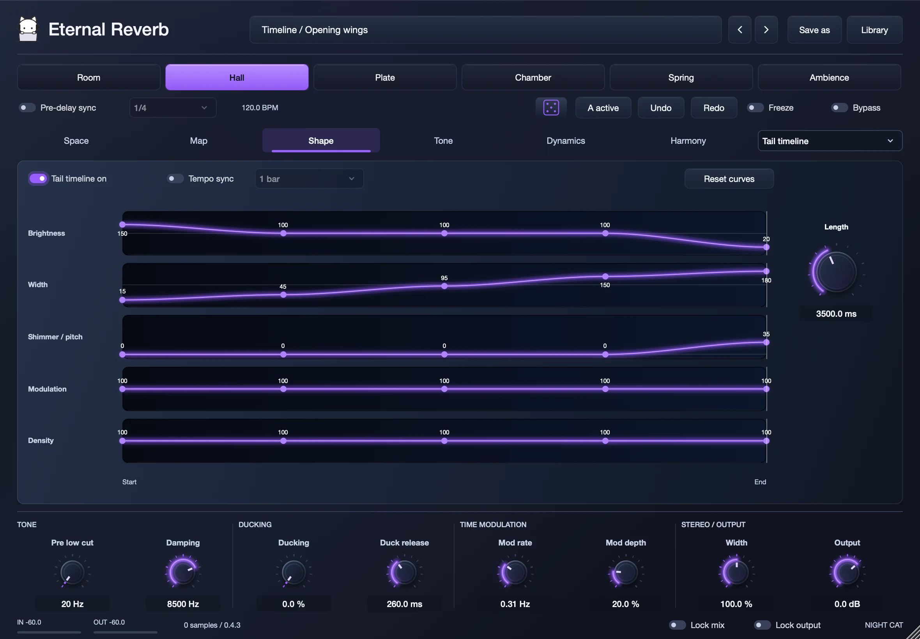Screen dimensions: 920x639
Task: Click the Length knob
Action: 836,272
